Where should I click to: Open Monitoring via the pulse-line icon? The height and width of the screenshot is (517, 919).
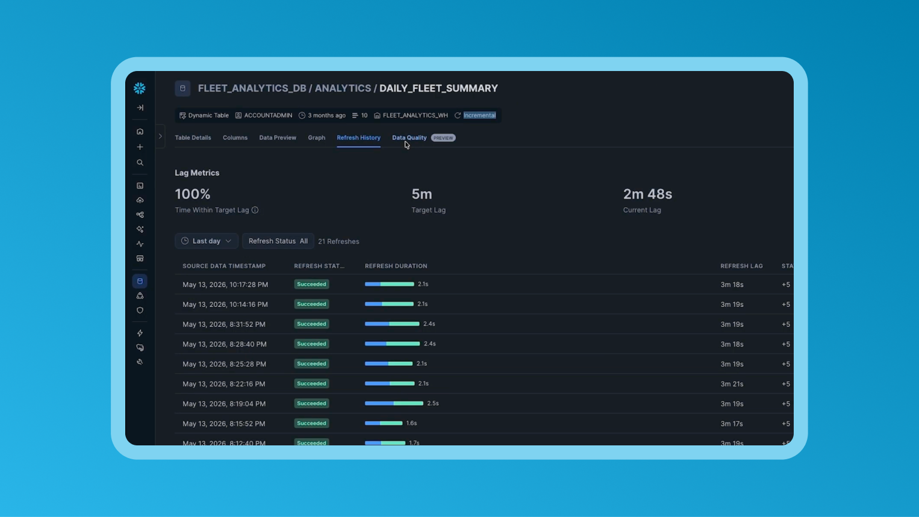(x=140, y=244)
